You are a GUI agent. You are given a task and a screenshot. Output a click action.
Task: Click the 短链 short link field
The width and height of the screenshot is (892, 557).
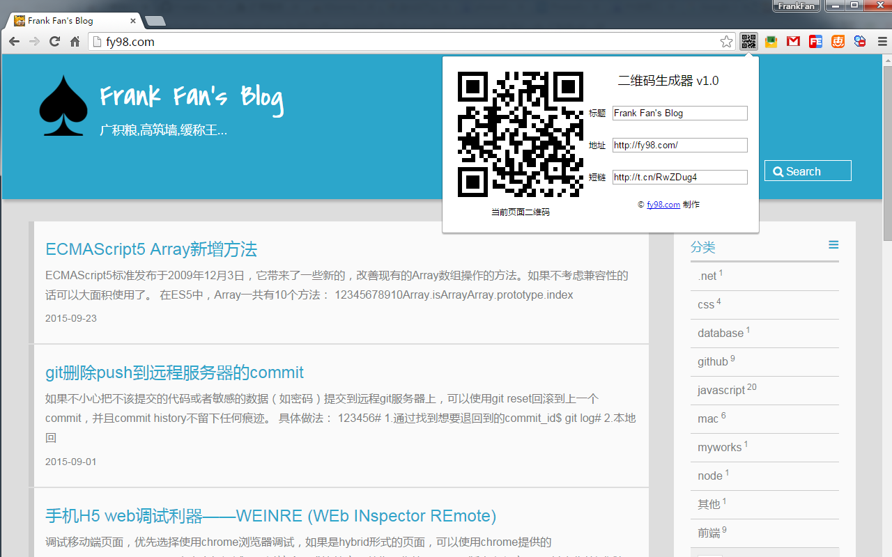point(679,177)
